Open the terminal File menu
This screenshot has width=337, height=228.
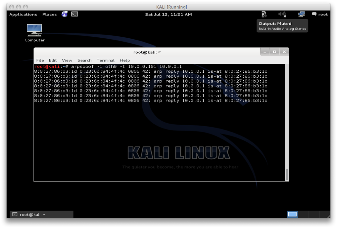click(40, 60)
